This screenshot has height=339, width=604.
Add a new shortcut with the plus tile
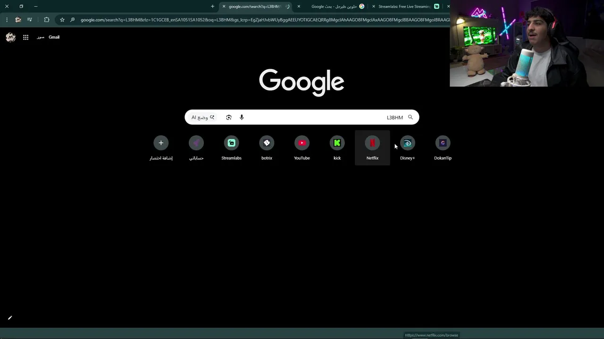[161, 147]
